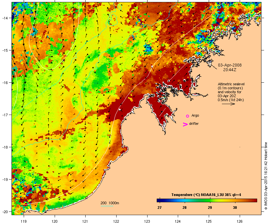This screenshot has height=224, width=270.
Task: Click the 'Altimetric sealevel' caption line
Action: [x=231, y=84]
